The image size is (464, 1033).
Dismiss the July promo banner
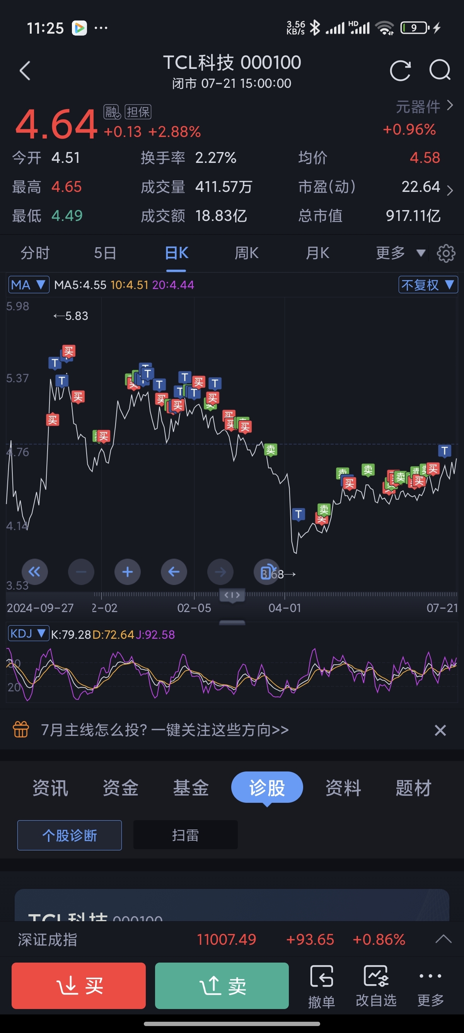click(x=440, y=730)
